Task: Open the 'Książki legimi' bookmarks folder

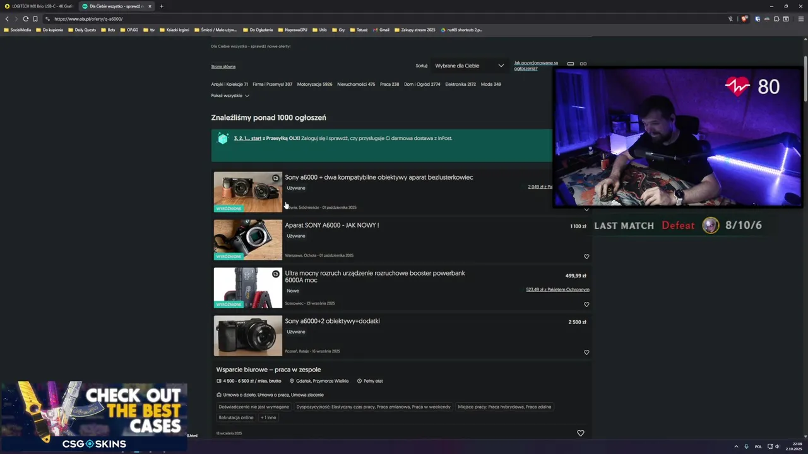Action: [174, 30]
